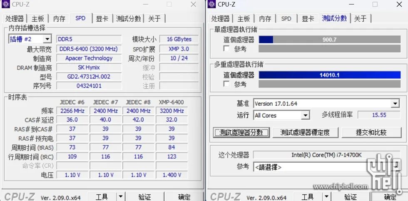
Task: Select 測試分數 tab in right window
Action: coord(334,18)
